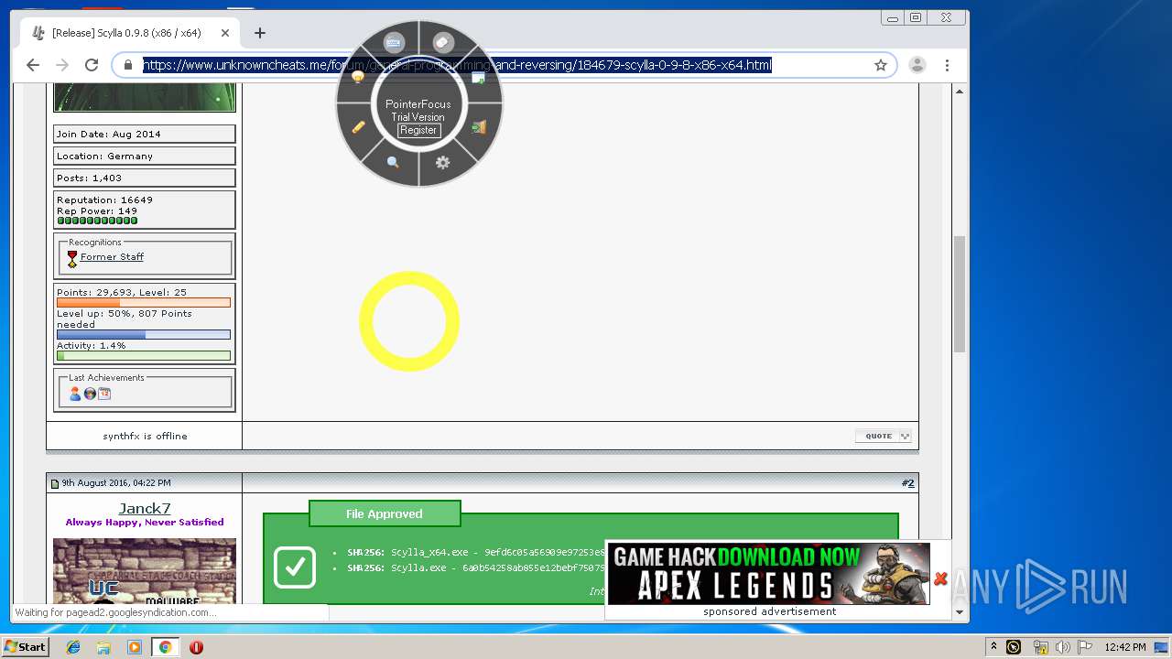
Task: Open Chrome three-dot menu
Action: tap(947, 65)
